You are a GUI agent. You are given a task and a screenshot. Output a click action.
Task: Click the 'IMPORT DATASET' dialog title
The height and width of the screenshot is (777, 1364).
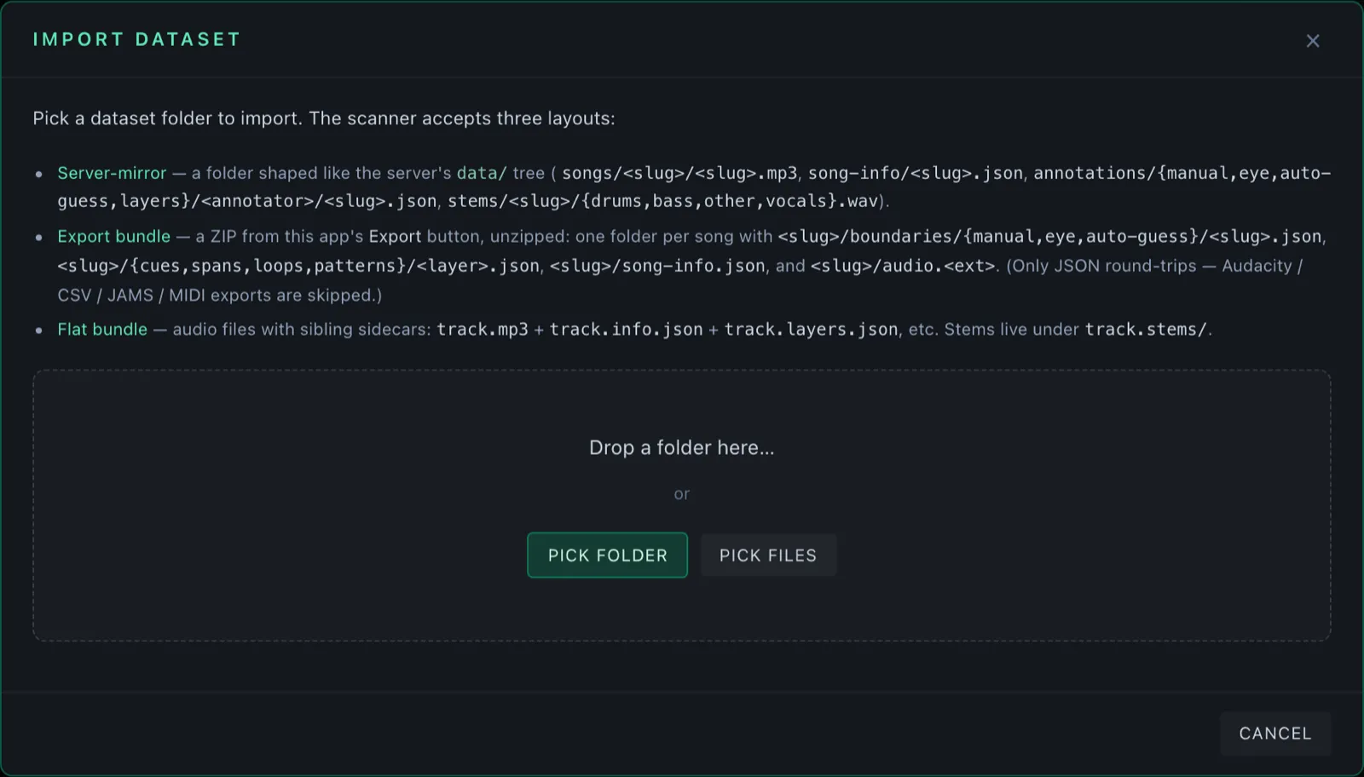136,39
